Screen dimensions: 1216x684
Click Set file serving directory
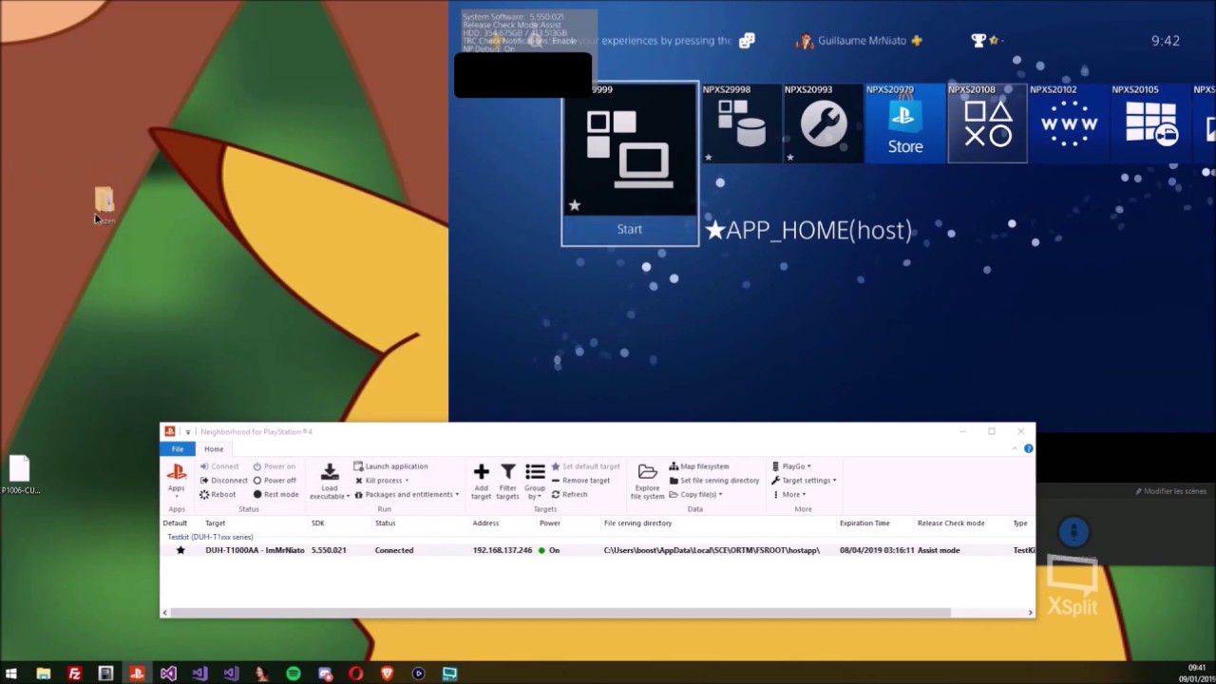click(714, 480)
